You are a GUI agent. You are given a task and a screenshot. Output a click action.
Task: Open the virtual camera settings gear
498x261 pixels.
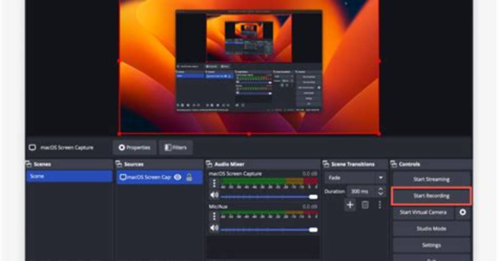[x=463, y=212]
